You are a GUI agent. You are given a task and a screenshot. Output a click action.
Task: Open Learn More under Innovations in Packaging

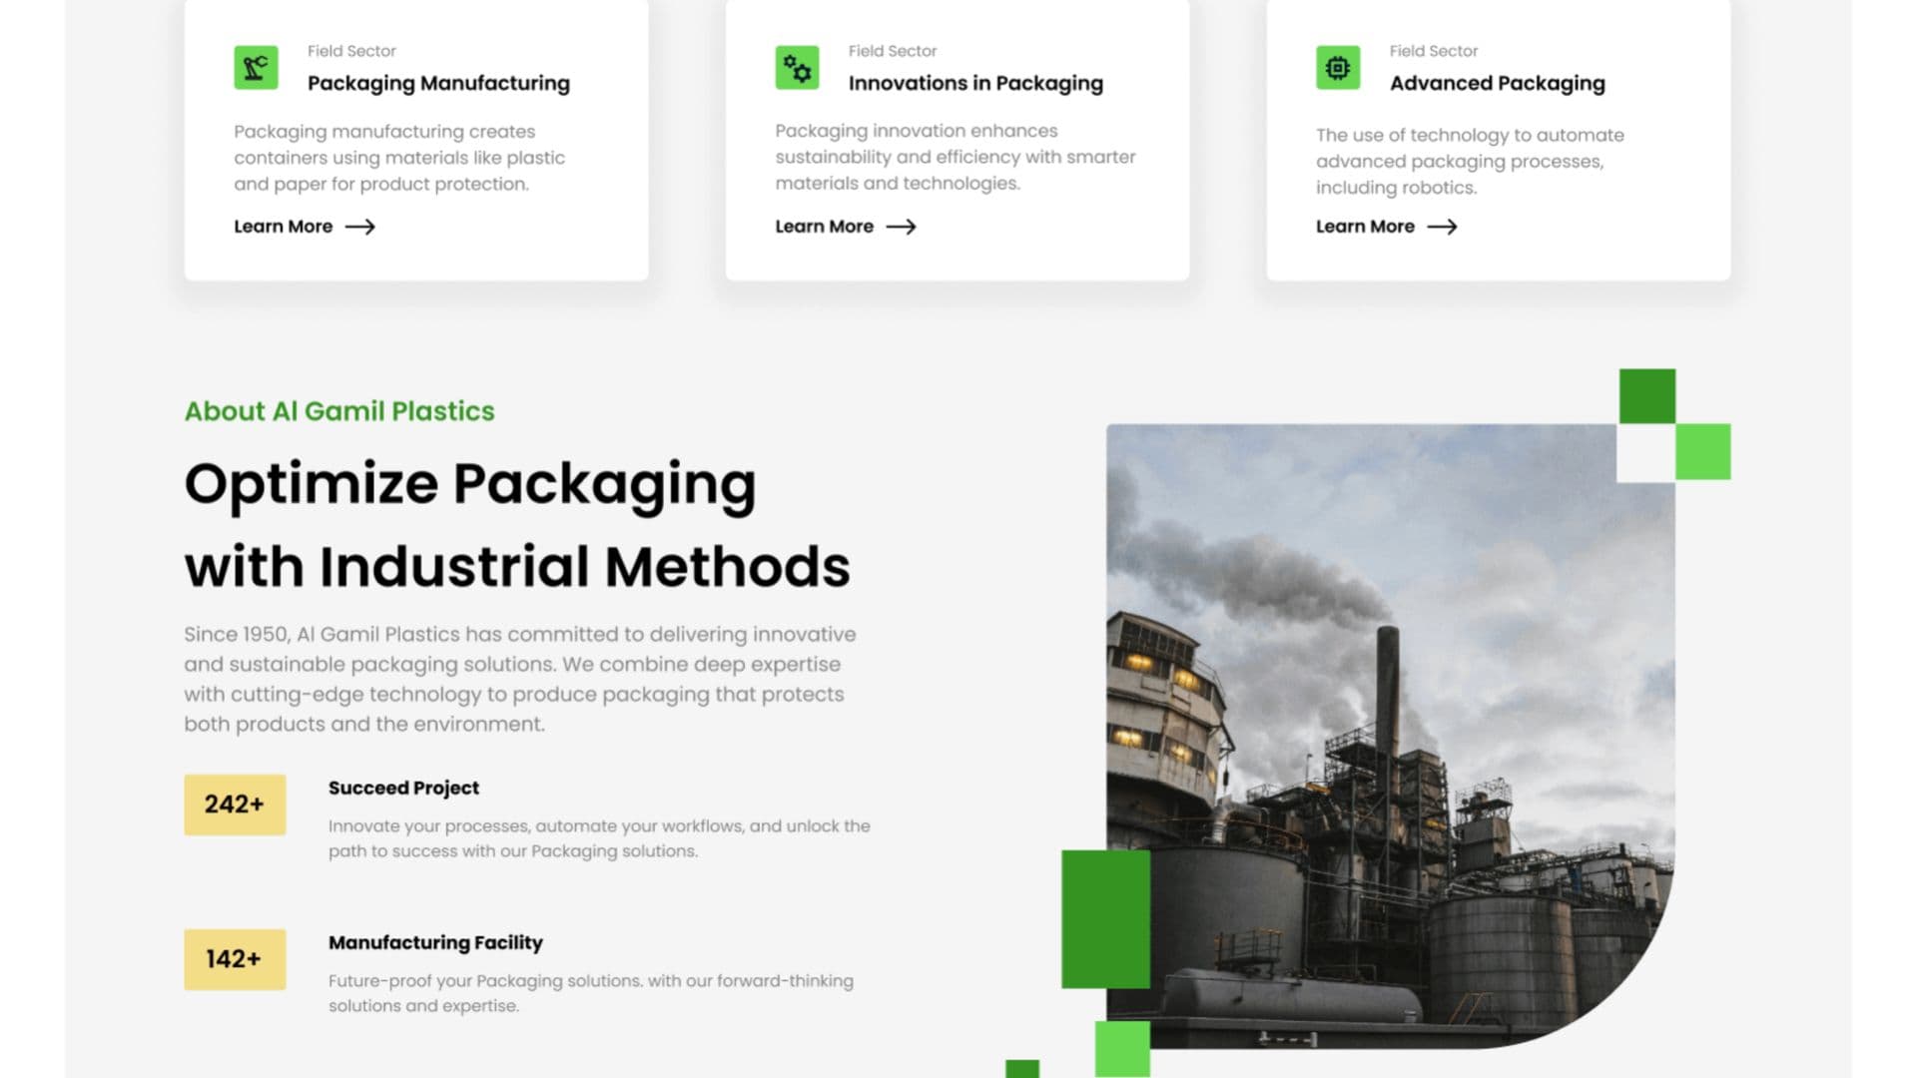tap(825, 227)
